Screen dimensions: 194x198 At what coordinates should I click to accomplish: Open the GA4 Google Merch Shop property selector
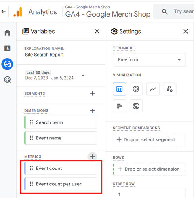point(108,12)
